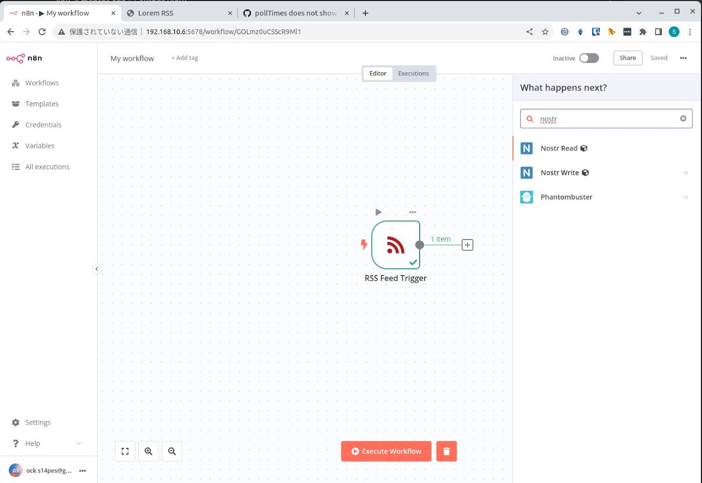Click the browser address bar URL
Screen dimensions: 702x483
click(223, 32)
